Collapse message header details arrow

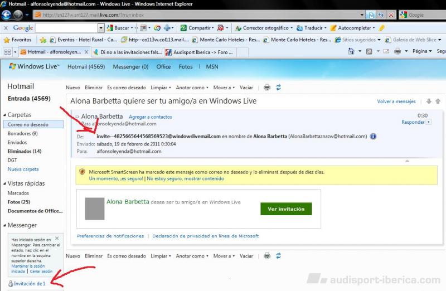click(407, 161)
